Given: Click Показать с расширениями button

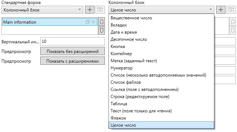Looking at the screenshot, I should 73,61.
